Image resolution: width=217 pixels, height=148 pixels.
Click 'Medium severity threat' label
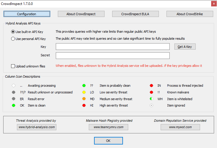coord(116,99)
